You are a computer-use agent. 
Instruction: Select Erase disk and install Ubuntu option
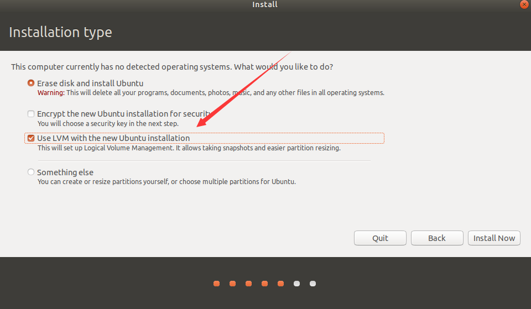tap(31, 83)
